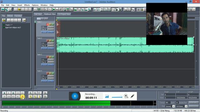The image size is (200, 112).
Task: Toggle the Solo button on Track 2
Action: tap(50, 41)
